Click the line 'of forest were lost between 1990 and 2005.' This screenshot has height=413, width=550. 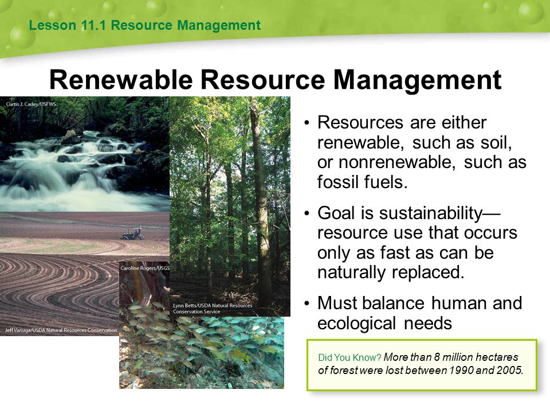[421, 370]
